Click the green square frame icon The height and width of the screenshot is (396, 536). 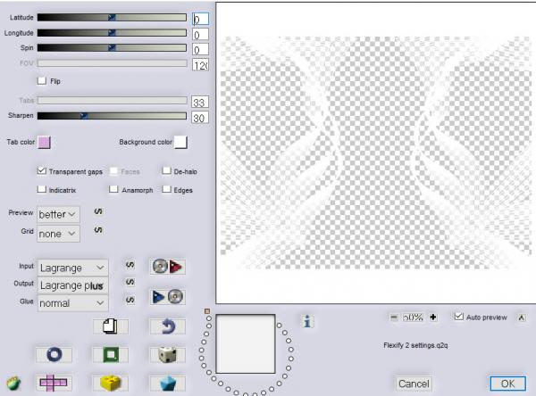click(x=110, y=354)
